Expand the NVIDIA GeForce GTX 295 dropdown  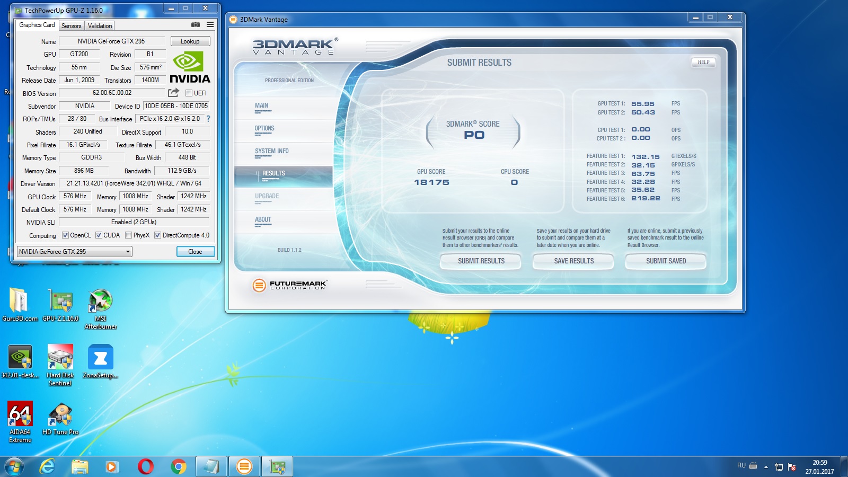128,252
